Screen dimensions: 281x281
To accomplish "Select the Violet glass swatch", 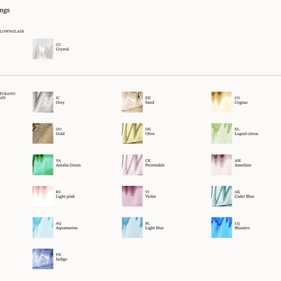I will coord(132,196).
